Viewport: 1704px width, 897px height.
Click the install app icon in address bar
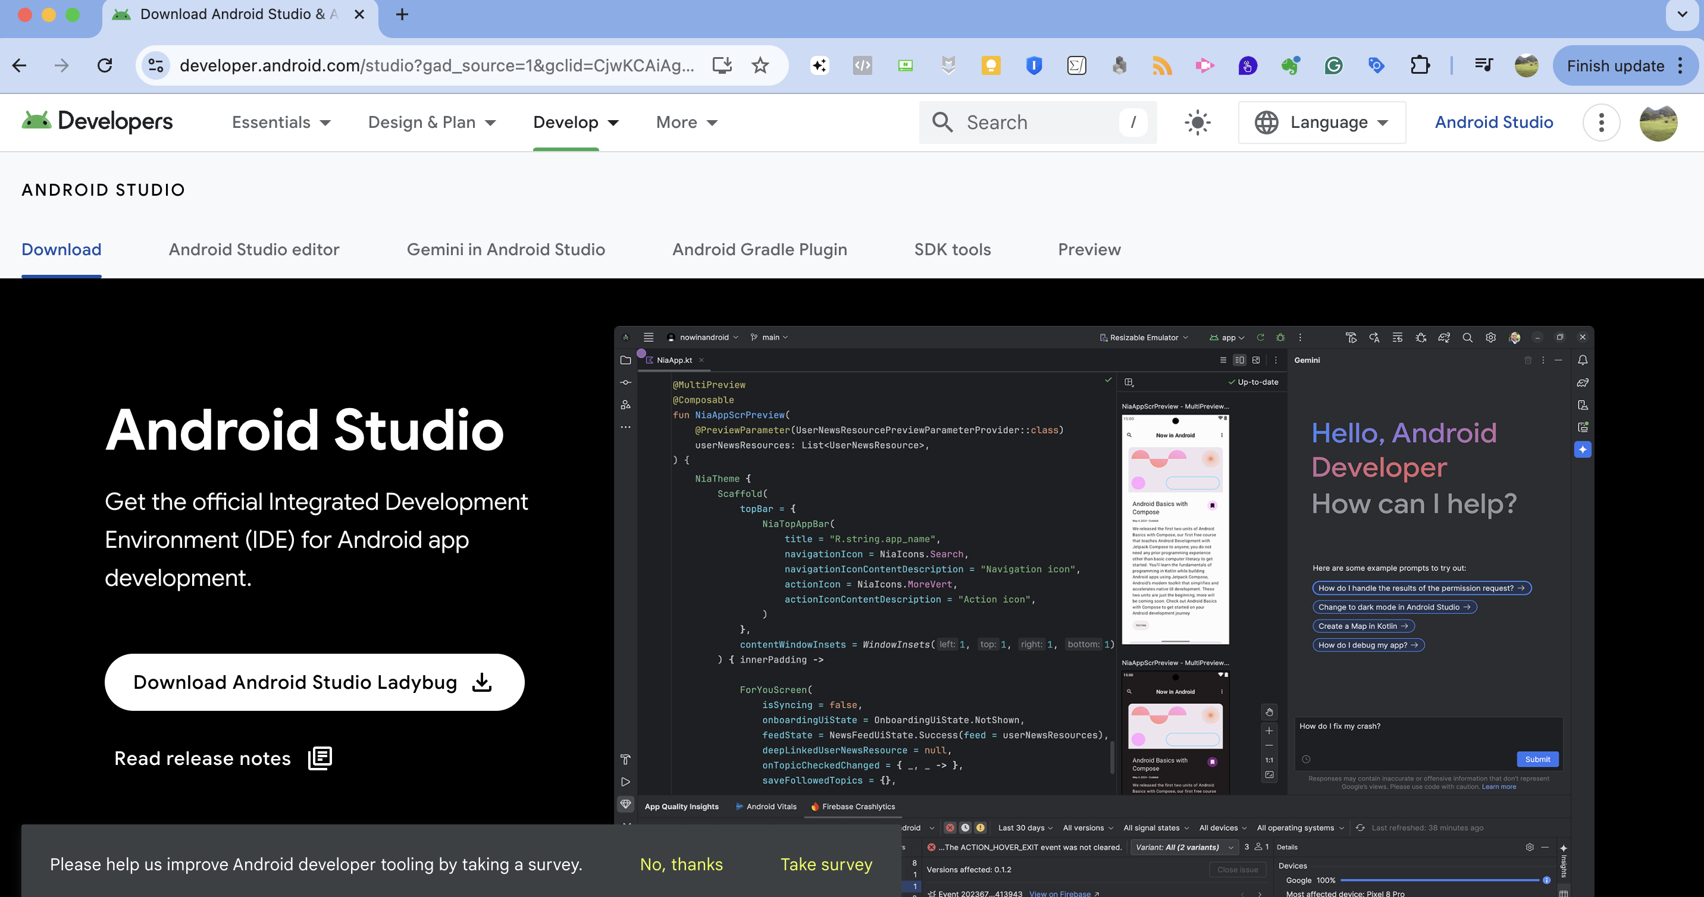click(x=722, y=65)
